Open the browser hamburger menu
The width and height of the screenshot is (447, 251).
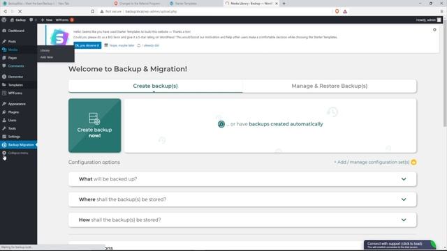coord(441,11)
